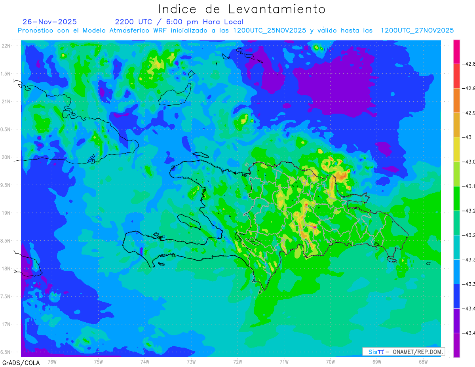Click the 'ONAMET/REP.DOM.' credit box
475x367 pixels.
[x=404, y=352]
